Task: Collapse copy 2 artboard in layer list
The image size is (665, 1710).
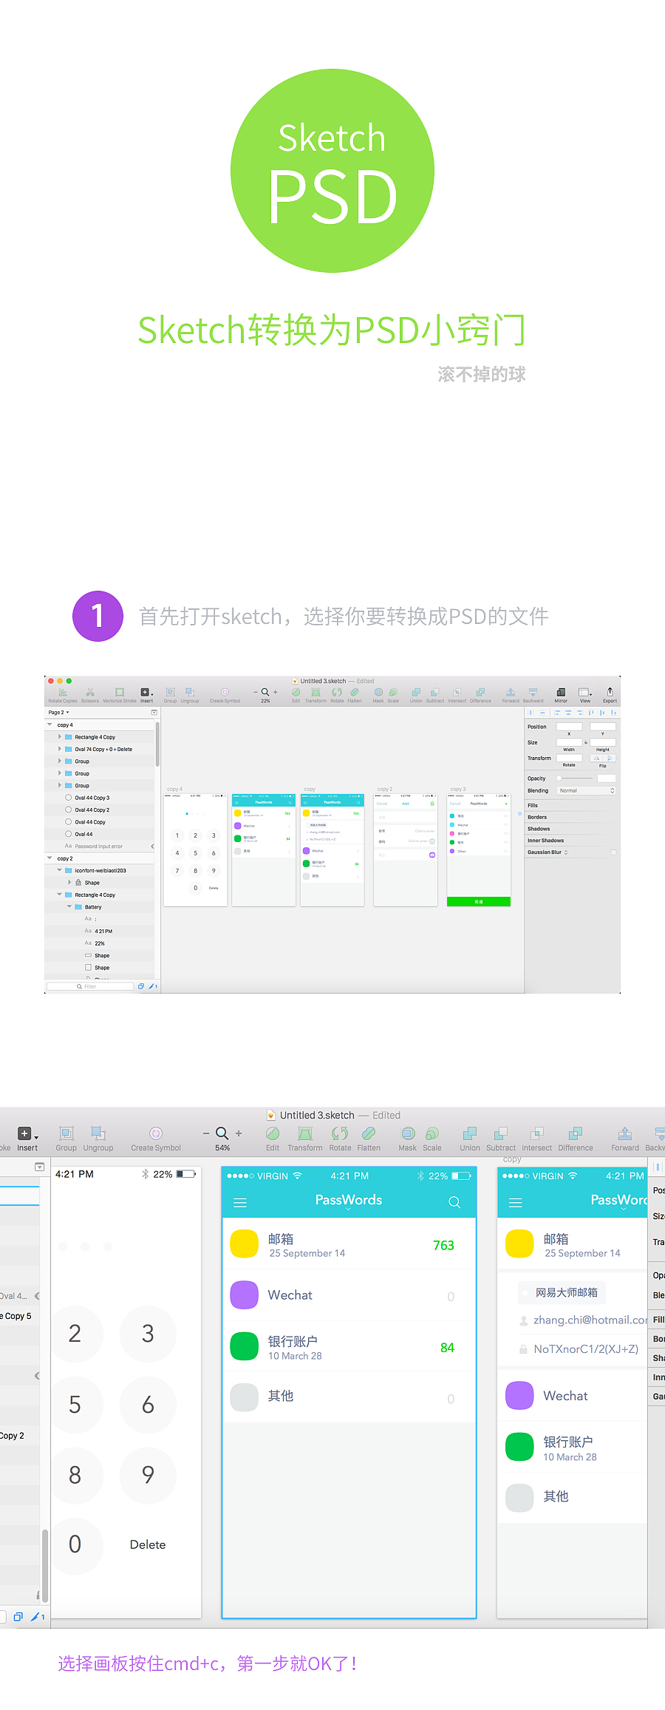Action: (x=50, y=858)
